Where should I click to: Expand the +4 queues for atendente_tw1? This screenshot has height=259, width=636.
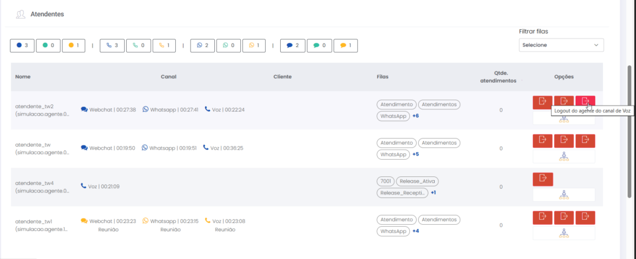point(416,231)
